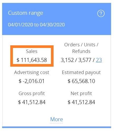The height and width of the screenshot is (132, 114).
Task: Select the 3,577 units count
Action: click(85, 60)
